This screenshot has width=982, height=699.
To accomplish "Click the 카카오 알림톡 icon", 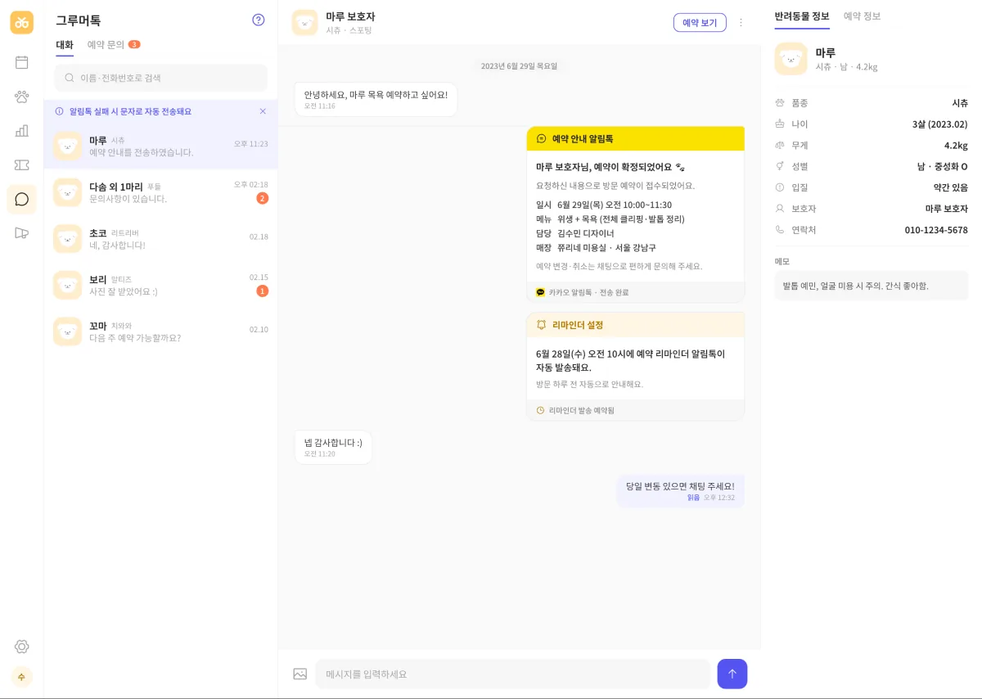I will tap(540, 292).
